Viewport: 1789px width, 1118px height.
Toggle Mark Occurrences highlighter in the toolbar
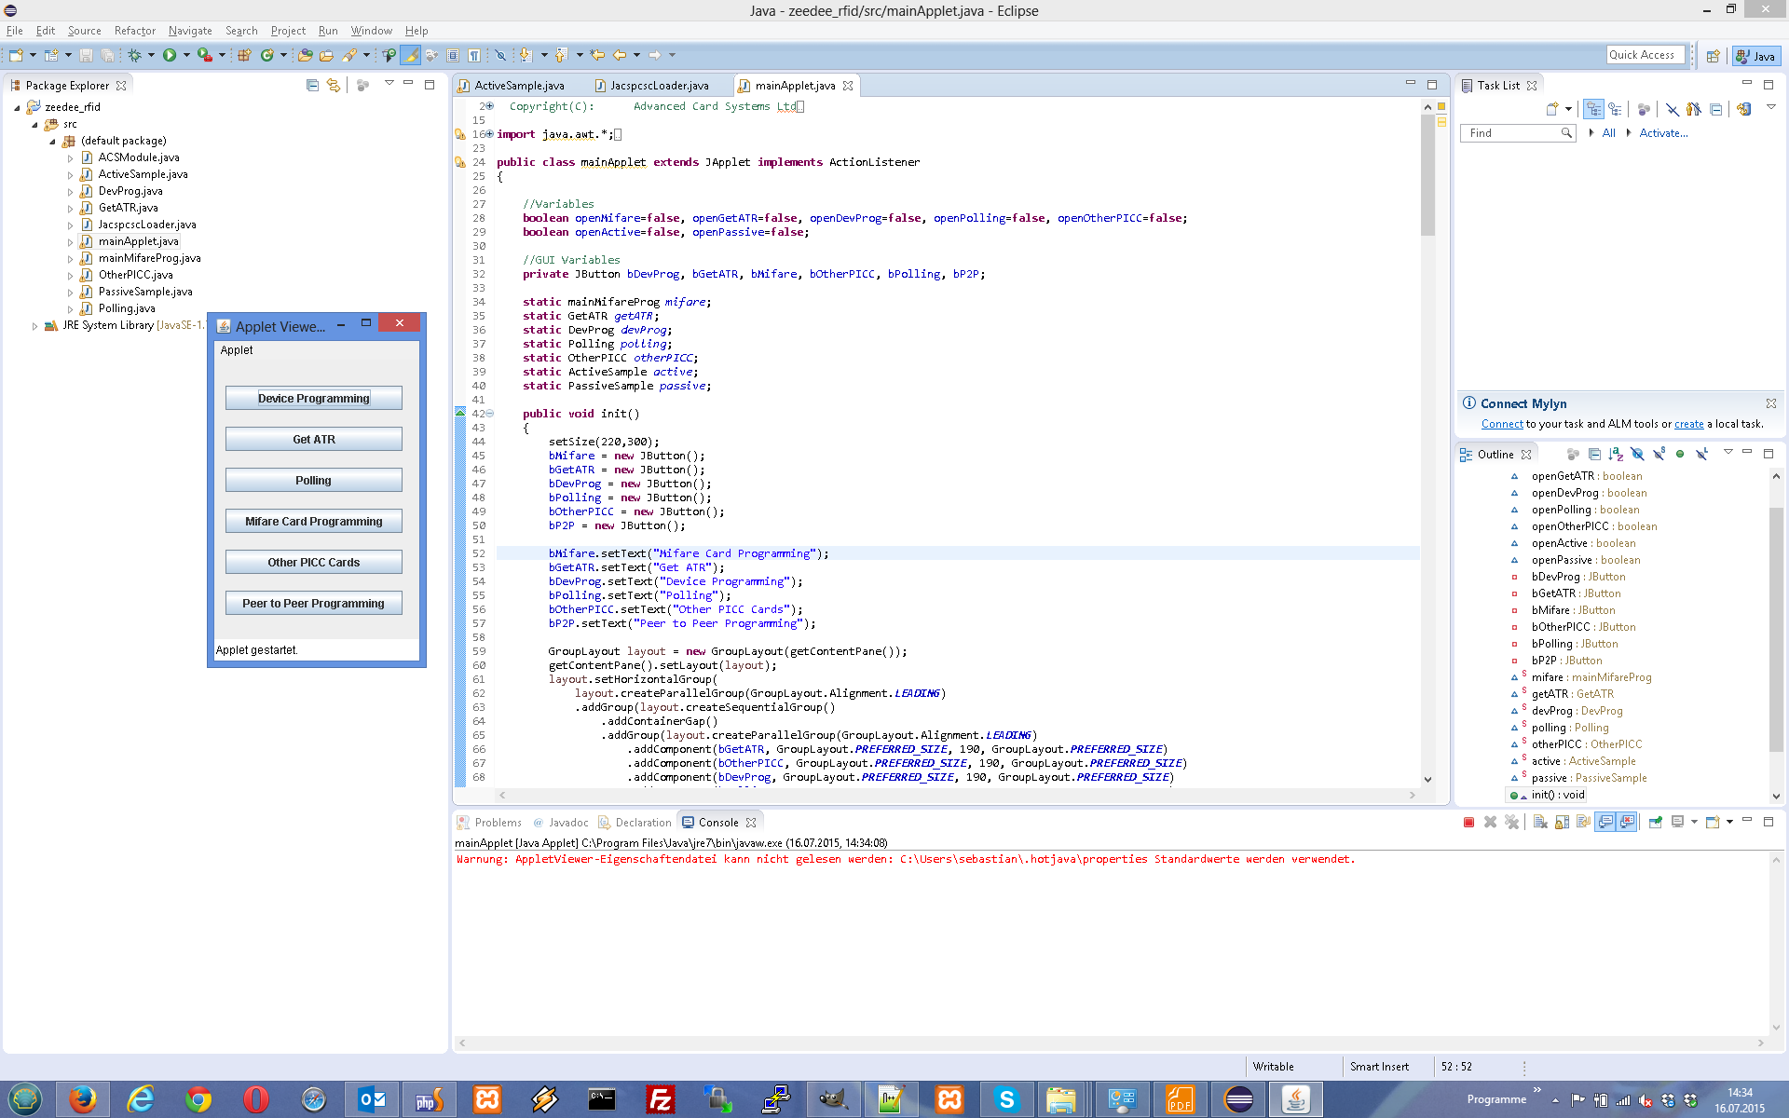click(411, 56)
